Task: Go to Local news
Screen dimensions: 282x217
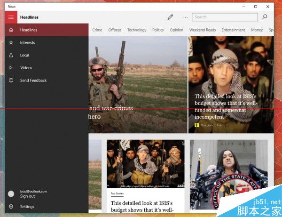Action: coord(47,55)
